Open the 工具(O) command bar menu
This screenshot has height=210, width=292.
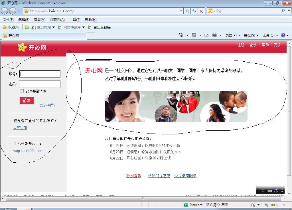coord(270,35)
